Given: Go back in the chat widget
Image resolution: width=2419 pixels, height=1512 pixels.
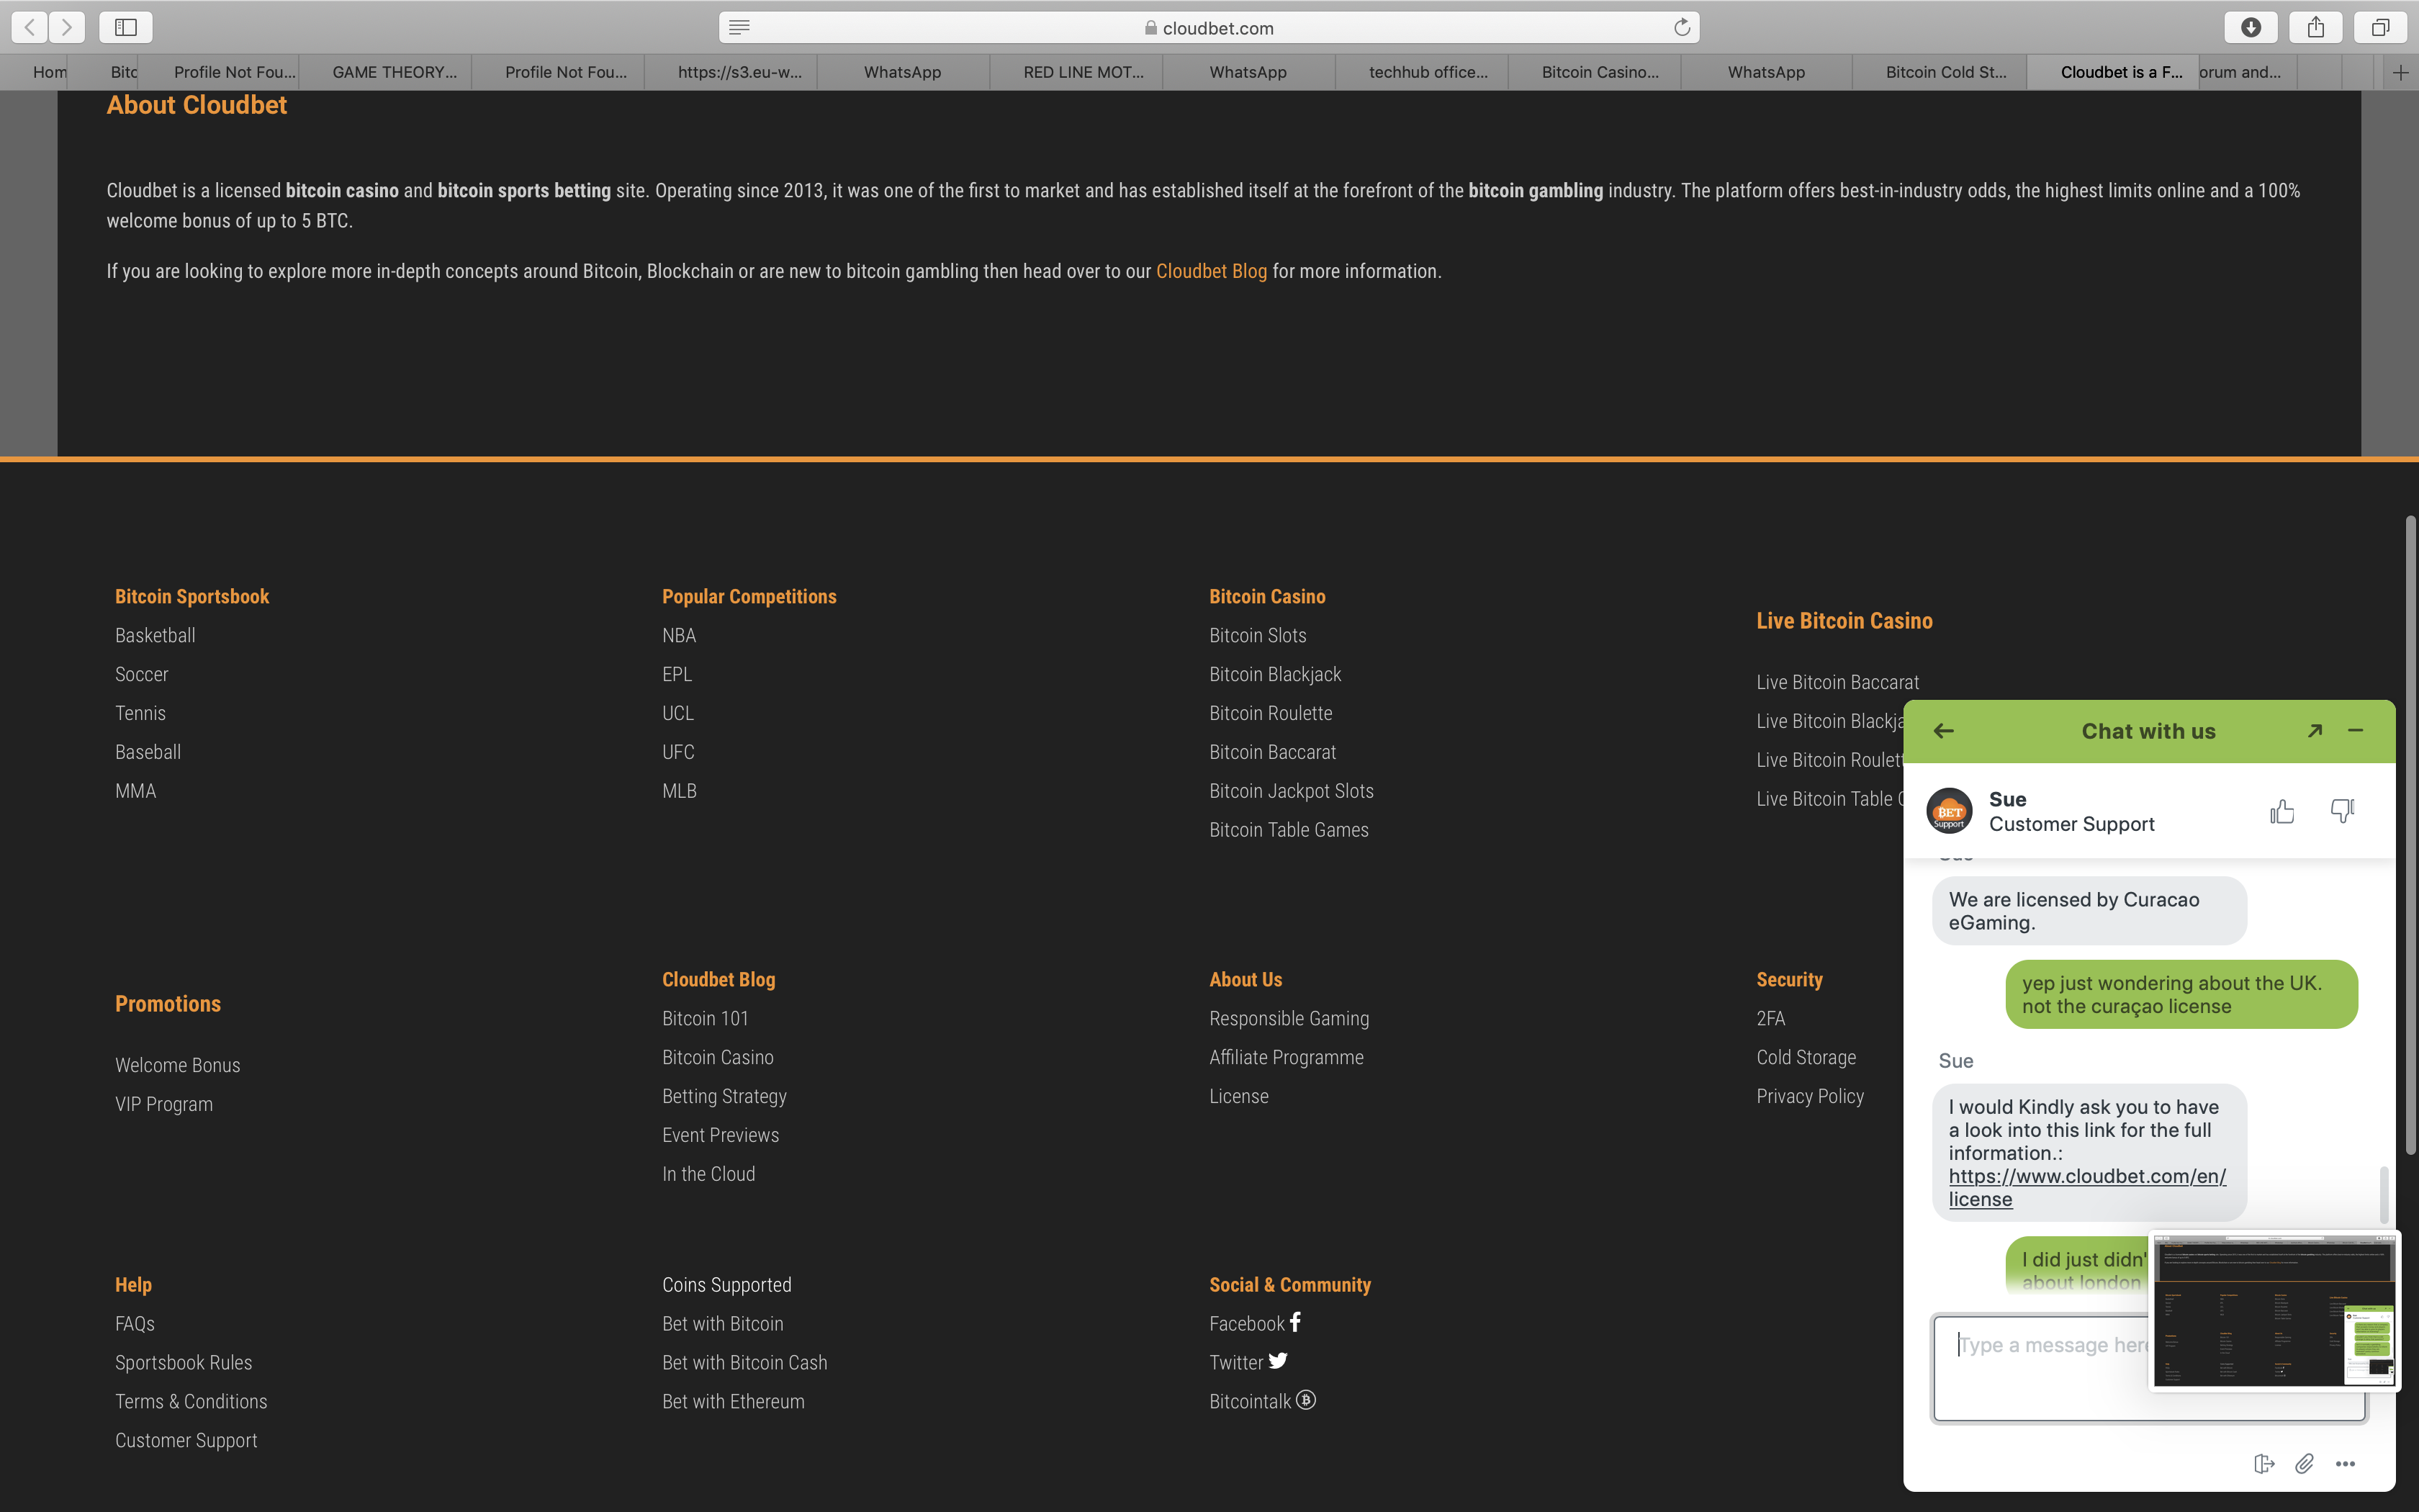Looking at the screenshot, I should click(x=1943, y=731).
